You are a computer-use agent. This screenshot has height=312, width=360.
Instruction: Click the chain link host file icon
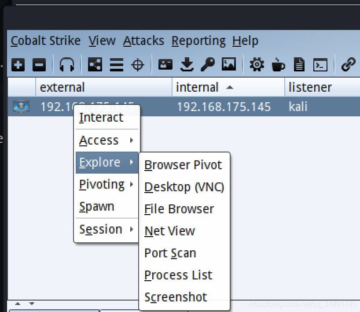click(349, 64)
